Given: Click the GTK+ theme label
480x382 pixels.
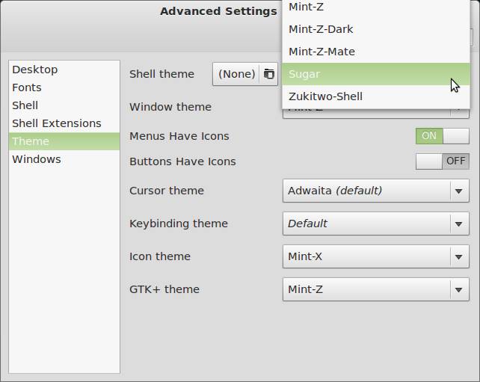Looking at the screenshot, I should click(x=164, y=289).
